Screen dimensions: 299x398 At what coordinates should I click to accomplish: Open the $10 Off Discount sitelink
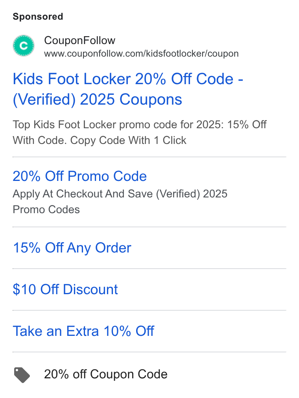click(x=65, y=289)
